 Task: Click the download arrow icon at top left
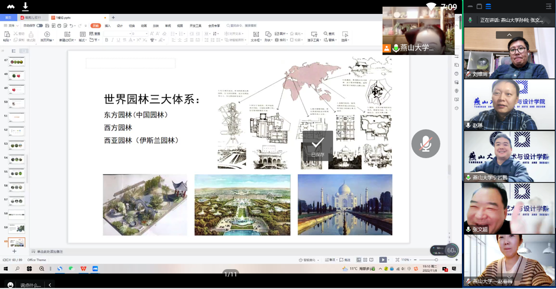click(x=25, y=7)
